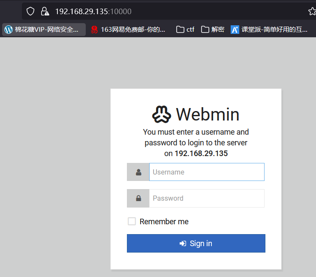Click the address bar URL 192.168.29.135:10000
316x277 pixels.
pos(93,12)
